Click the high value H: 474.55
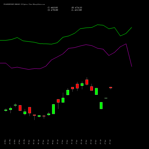 (77, 8)
